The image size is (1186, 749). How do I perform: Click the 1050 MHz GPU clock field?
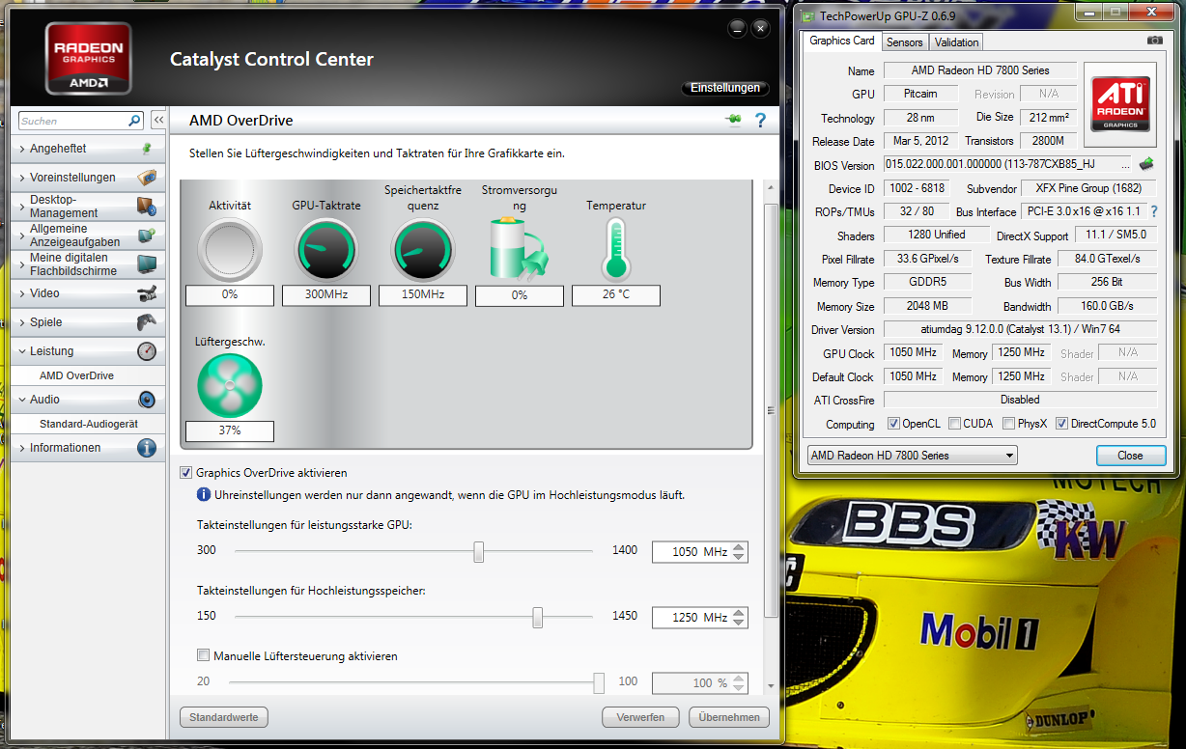(x=692, y=552)
